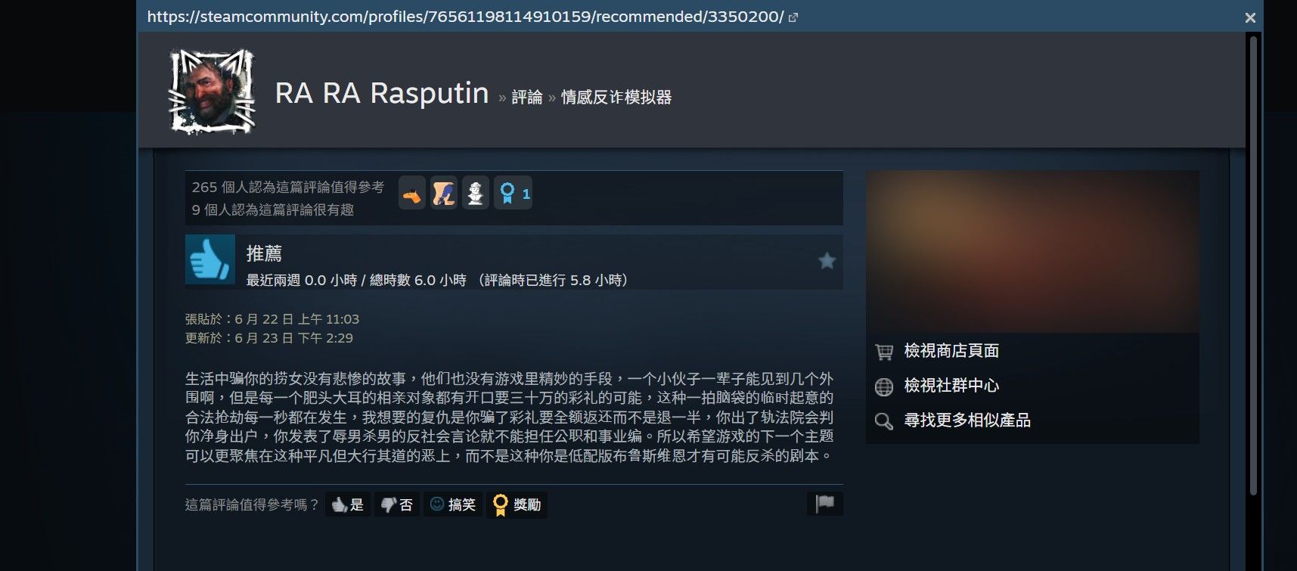Select the 推薦 recommendation heading
The image size is (1297, 571).
pos(264,253)
